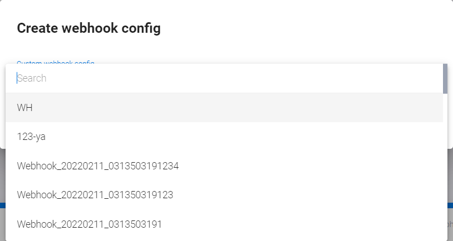Screen dimensions: 453x241
Task: Click the Create webhook config dialog title
Action: pyautogui.click(x=89, y=28)
